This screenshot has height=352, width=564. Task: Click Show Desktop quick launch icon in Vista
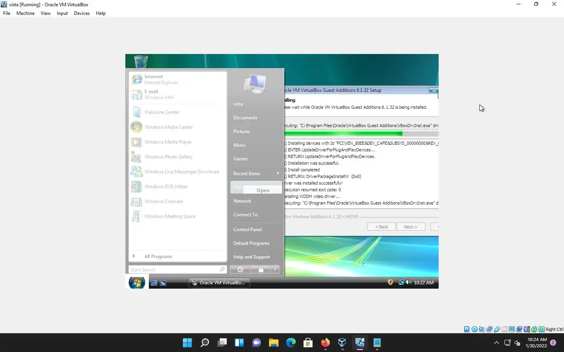coord(154,283)
